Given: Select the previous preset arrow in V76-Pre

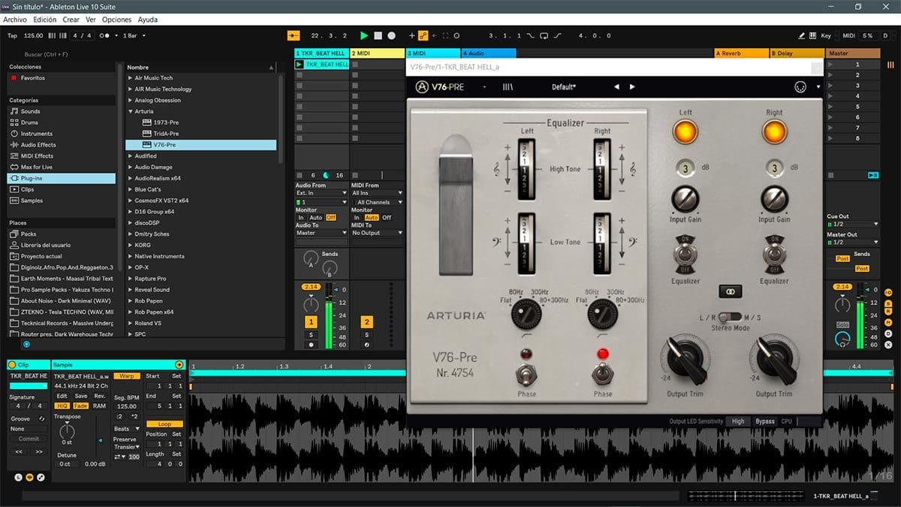Looking at the screenshot, I should coord(617,87).
